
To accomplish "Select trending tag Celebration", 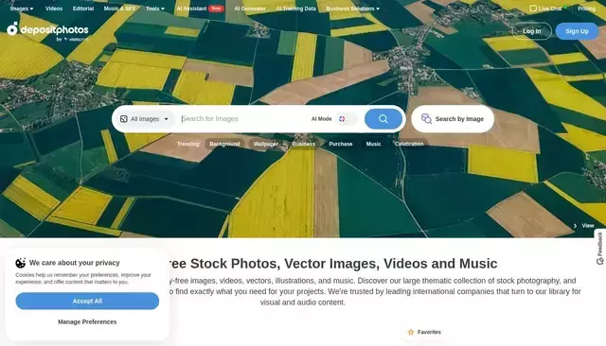I will (409, 144).
